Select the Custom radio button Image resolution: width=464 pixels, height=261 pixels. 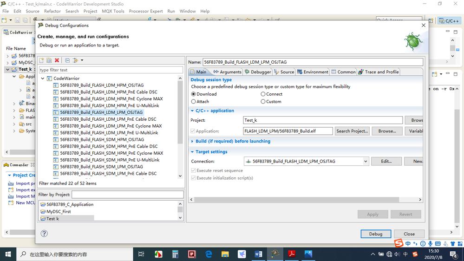pos(263,102)
